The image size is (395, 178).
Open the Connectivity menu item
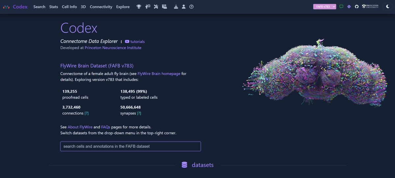coord(101,7)
